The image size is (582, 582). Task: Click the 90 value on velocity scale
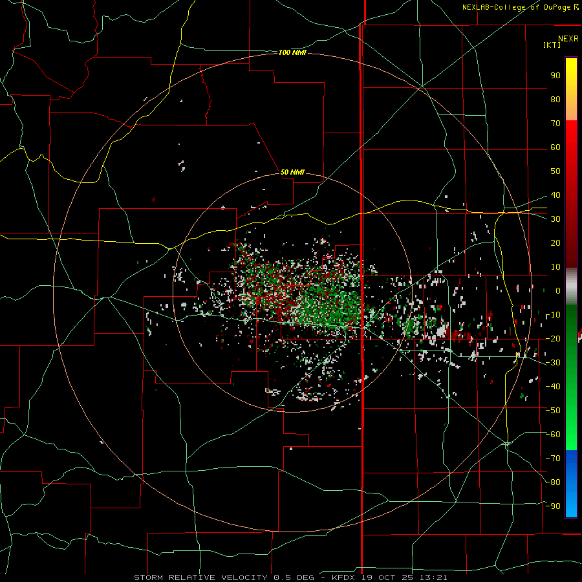pyautogui.click(x=555, y=76)
